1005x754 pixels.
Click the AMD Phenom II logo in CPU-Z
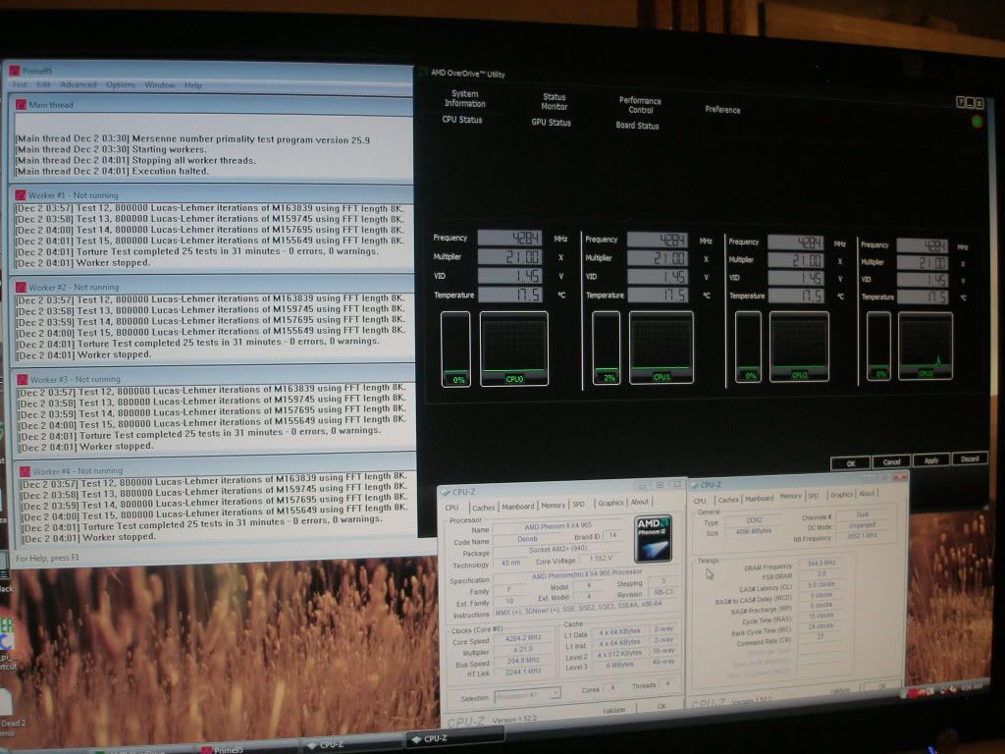tap(653, 538)
